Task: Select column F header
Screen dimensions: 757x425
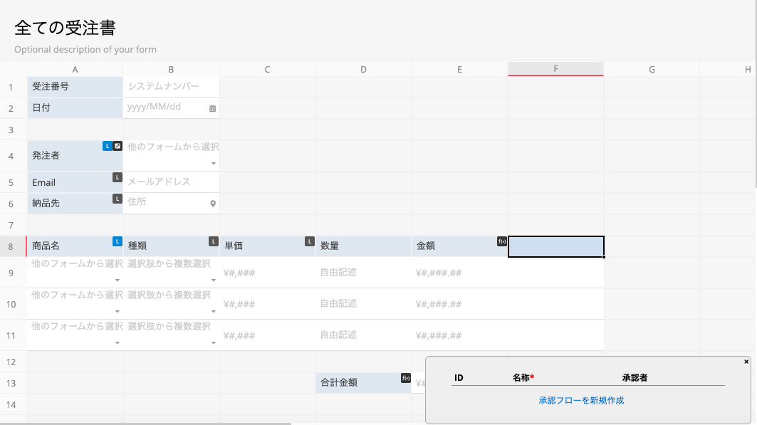Action: (x=555, y=69)
